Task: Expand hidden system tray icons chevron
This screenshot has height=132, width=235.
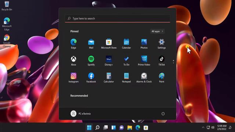Action: click(203, 128)
